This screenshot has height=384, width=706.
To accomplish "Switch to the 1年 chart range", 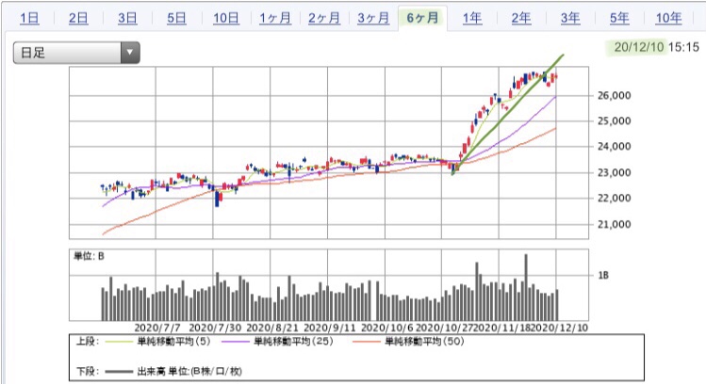I will point(472,18).
